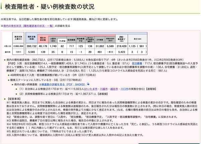Click the 死亡 column header

137,39
